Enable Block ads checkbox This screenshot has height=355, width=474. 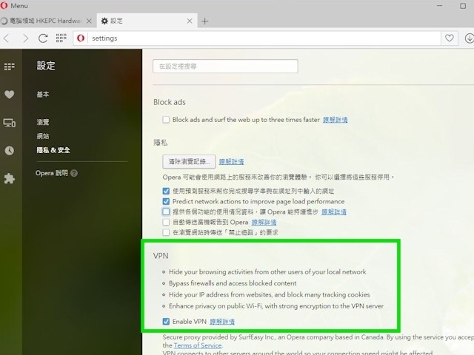tap(166, 120)
